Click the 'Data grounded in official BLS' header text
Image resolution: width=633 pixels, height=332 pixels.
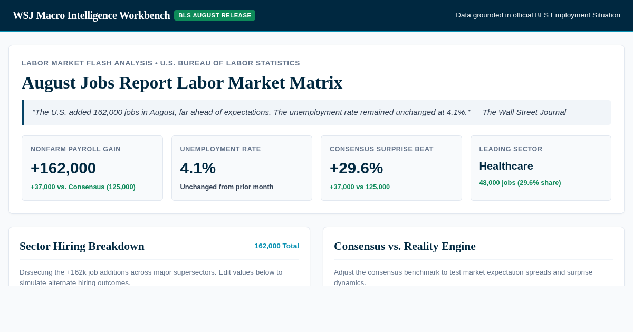tap(538, 15)
